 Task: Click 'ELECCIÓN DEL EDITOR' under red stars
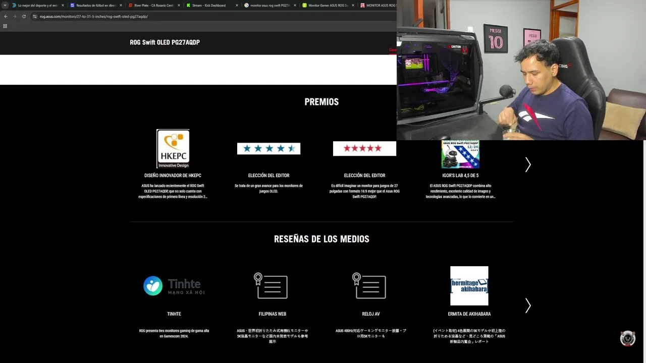coord(364,175)
